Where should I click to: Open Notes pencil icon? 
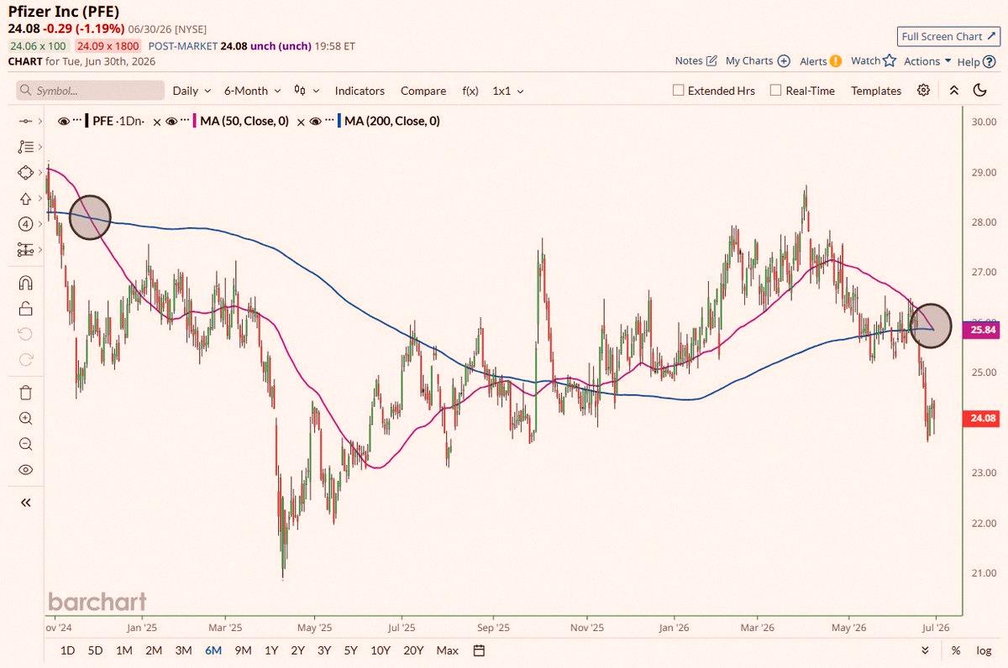point(711,60)
